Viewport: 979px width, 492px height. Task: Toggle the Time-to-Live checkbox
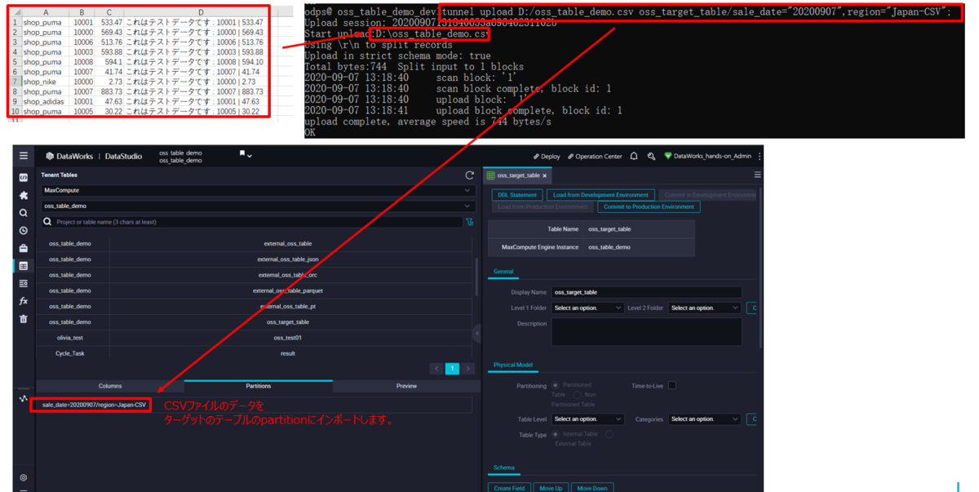pos(672,386)
